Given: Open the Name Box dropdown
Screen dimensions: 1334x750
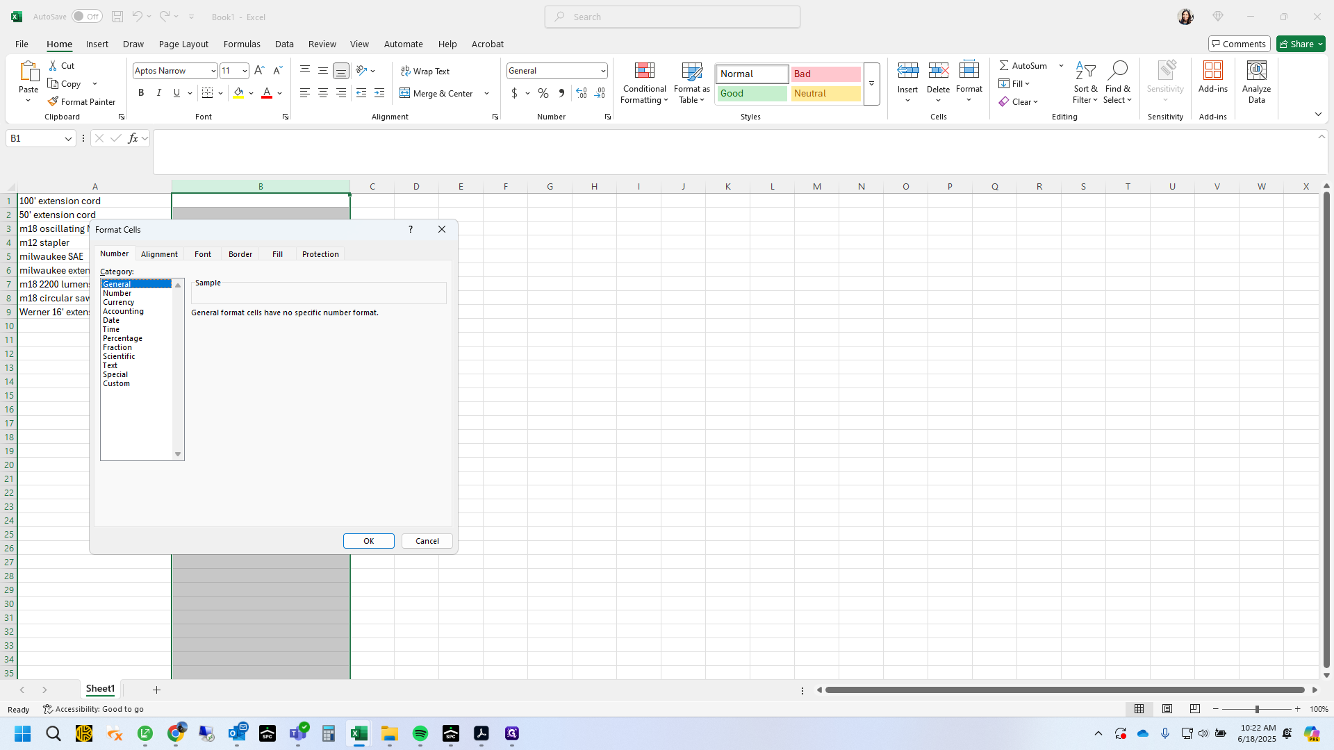Looking at the screenshot, I should [x=68, y=138].
